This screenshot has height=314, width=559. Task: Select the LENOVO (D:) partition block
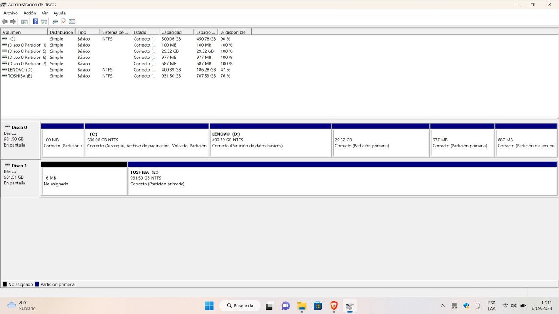point(270,140)
